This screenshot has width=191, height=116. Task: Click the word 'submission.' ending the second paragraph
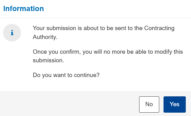click(x=48, y=60)
